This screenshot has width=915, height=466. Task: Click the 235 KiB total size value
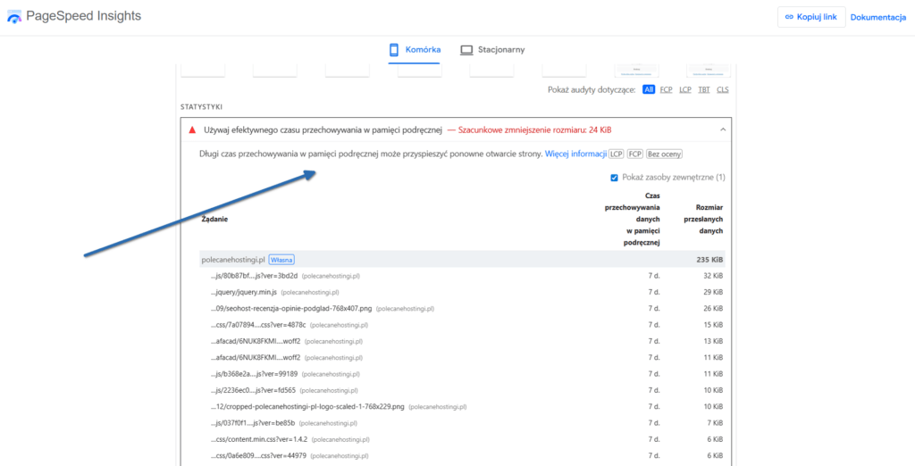click(x=710, y=260)
